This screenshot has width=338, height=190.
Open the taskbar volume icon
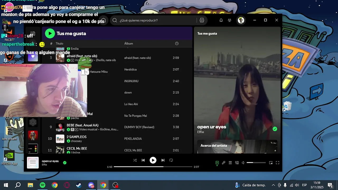[297, 185]
